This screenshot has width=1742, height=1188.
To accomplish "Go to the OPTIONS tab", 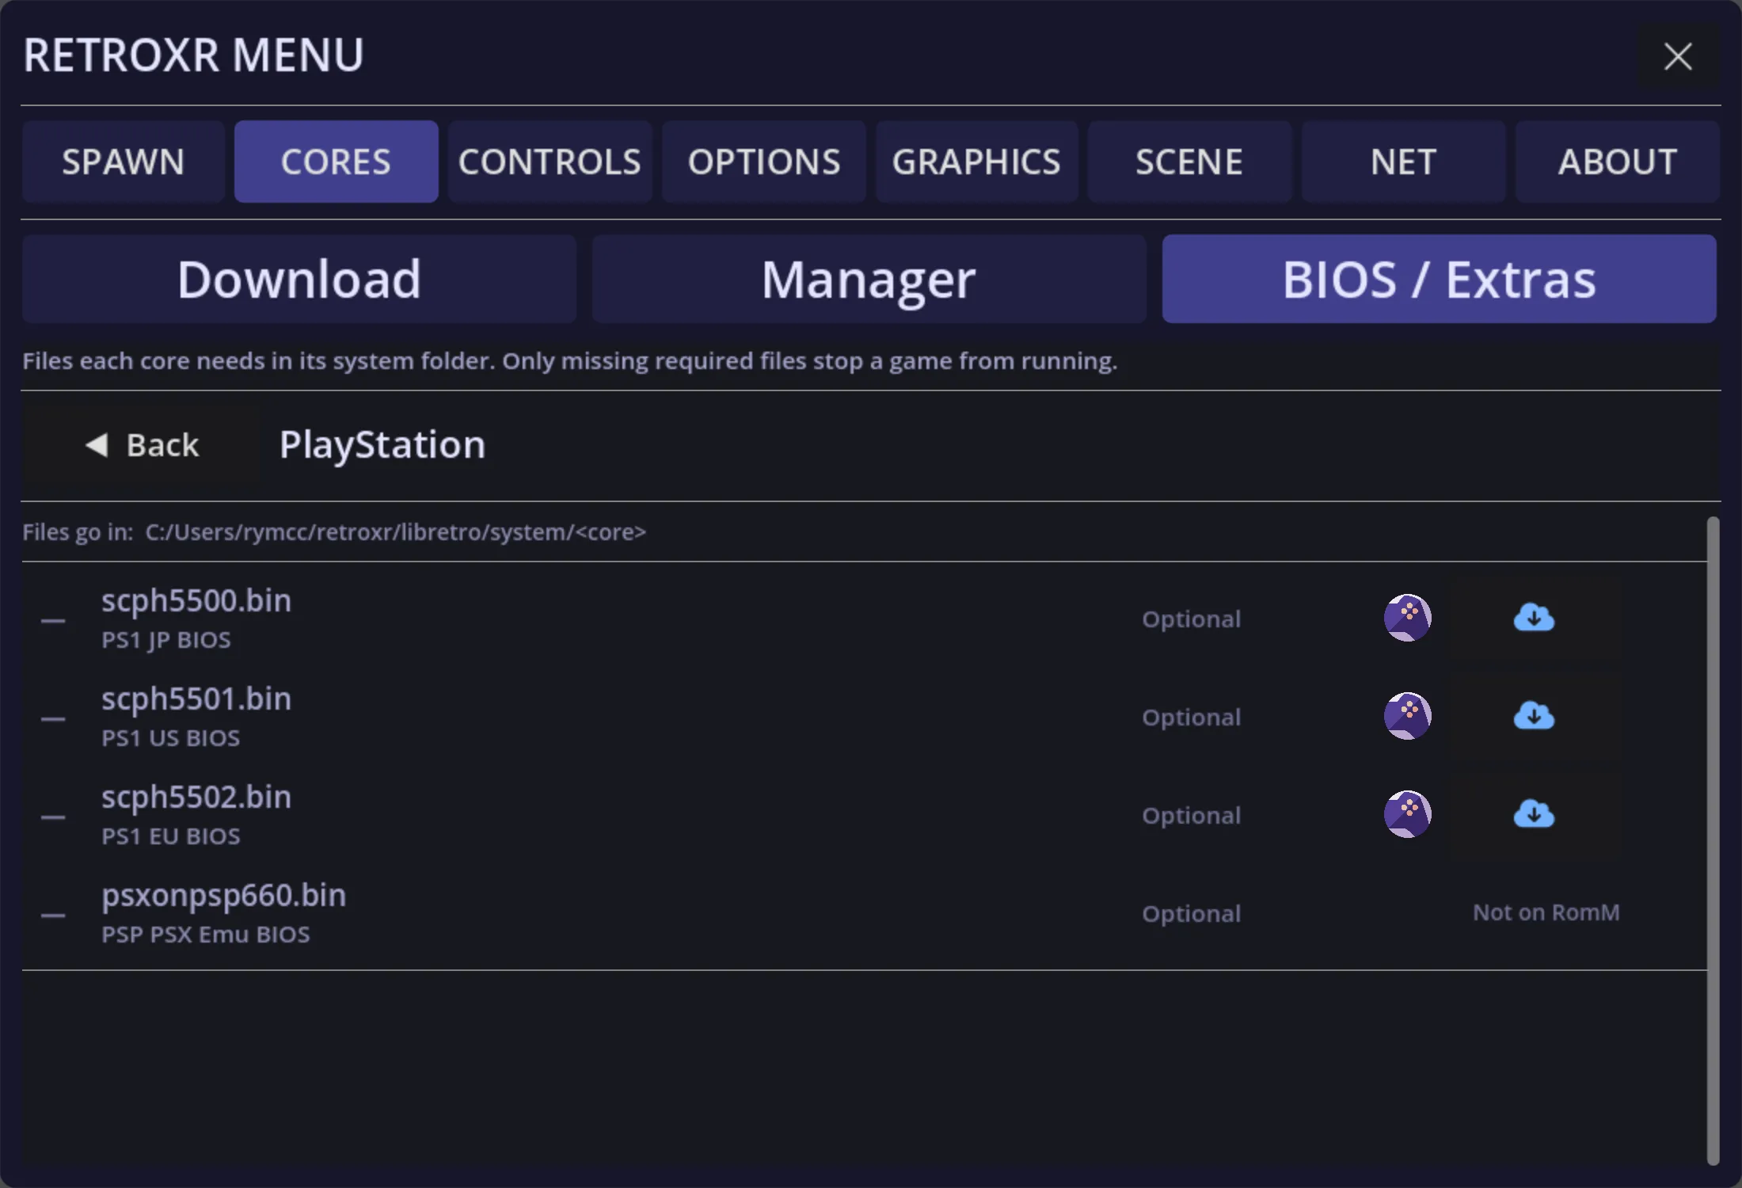I will tap(763, 162).
